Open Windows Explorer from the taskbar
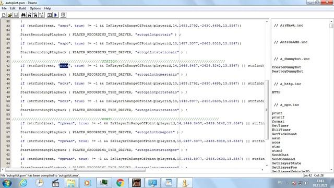334x188 pixels. point(71,183)
